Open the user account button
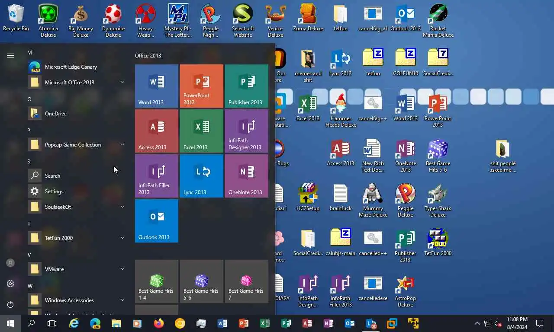This screenshot has height=332, width=554. click(10, 263)
